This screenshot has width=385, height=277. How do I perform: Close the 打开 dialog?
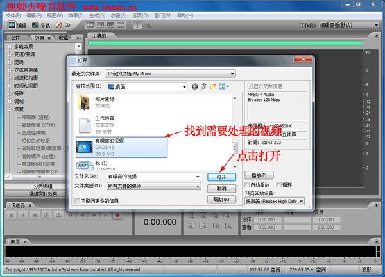click(x=304, y=59)
